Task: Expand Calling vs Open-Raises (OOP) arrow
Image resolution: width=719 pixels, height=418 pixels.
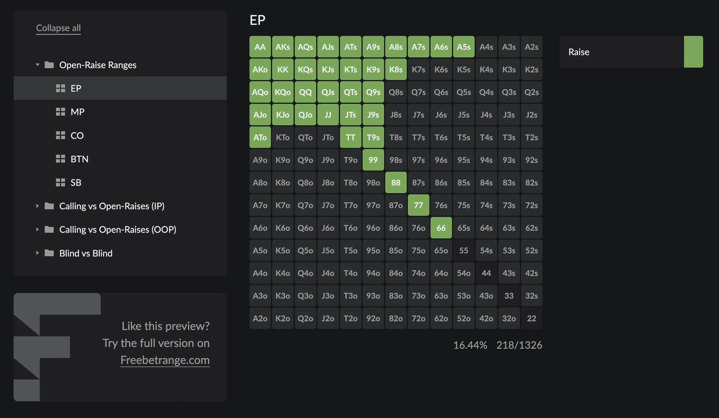Action: [37, 229]
